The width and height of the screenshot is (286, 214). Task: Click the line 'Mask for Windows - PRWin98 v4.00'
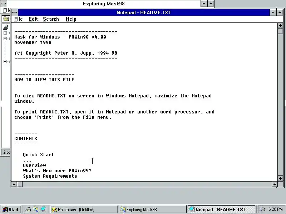coord(60,37)
